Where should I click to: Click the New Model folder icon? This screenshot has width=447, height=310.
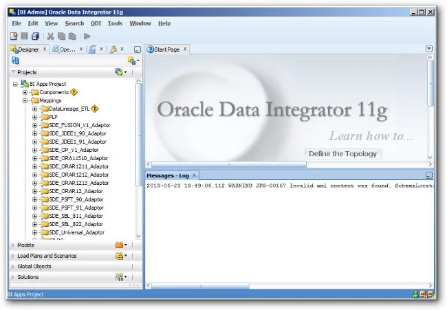click(120, 245)
